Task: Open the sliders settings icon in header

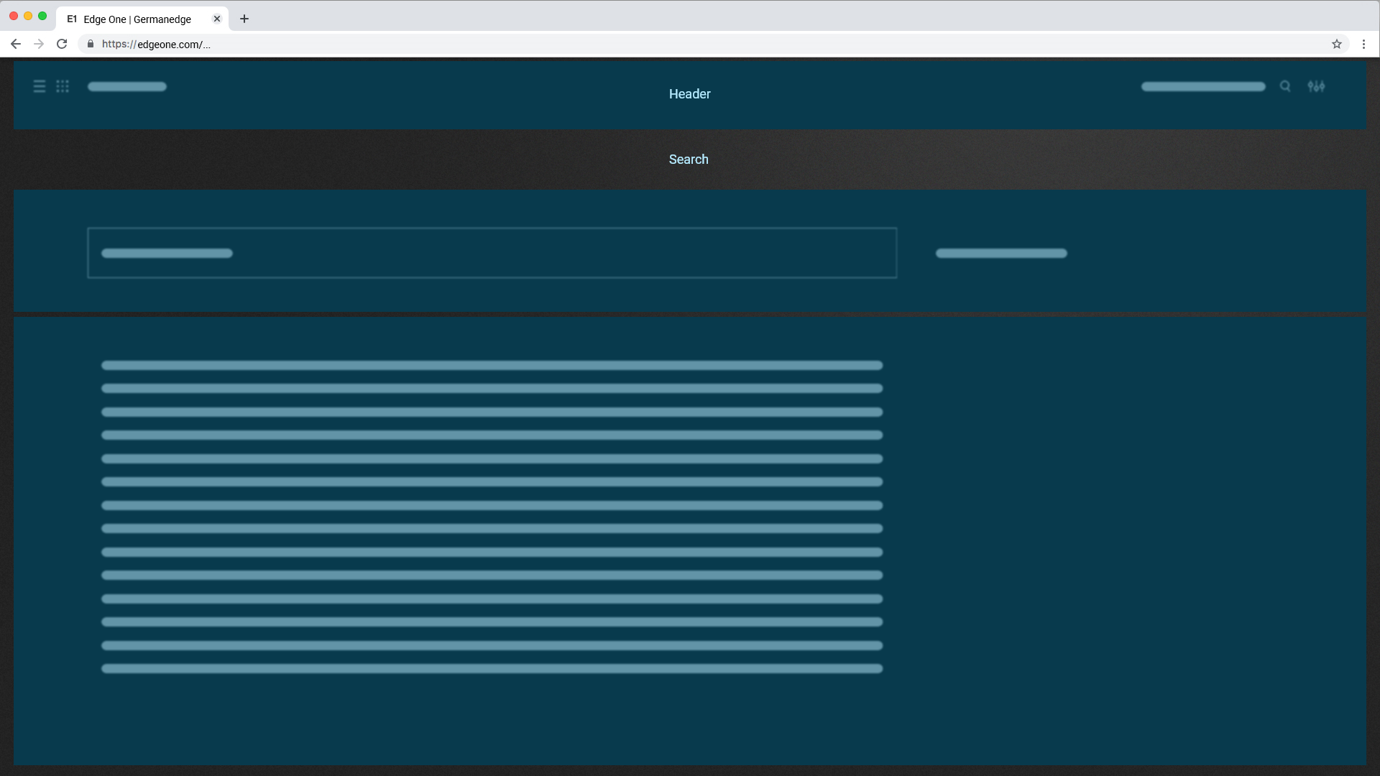Action: [1316, 86]
